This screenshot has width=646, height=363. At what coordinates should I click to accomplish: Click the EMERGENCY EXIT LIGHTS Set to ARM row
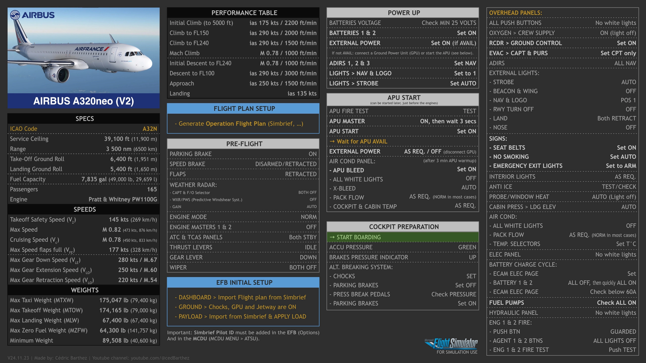[x=562, y=166]
